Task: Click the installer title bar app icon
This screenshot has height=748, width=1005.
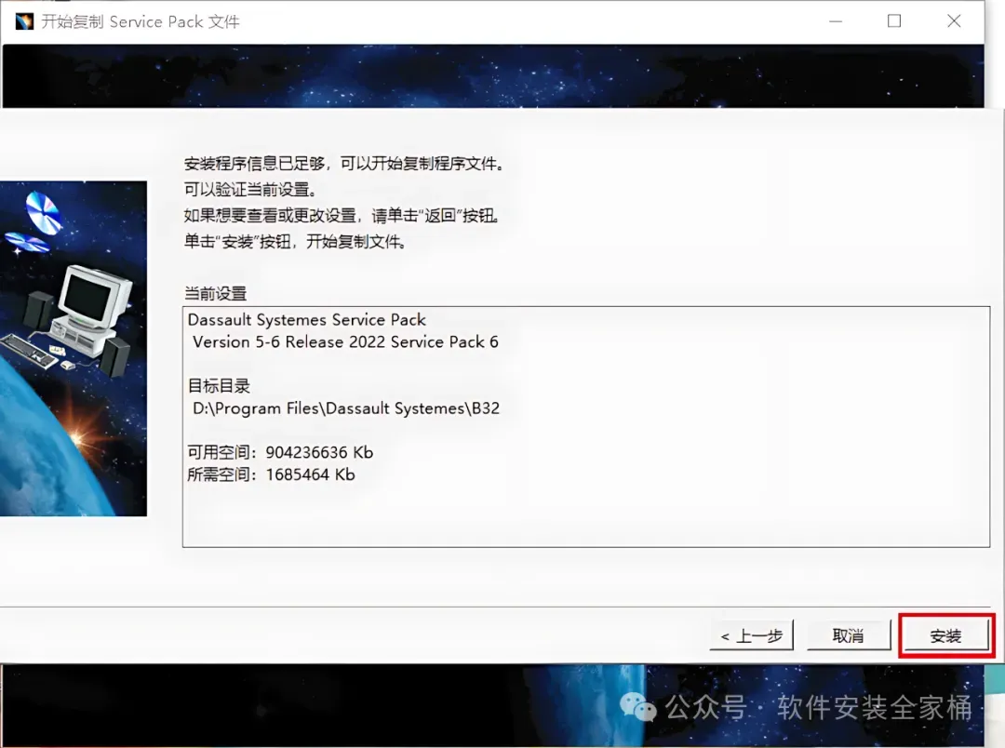Action: coord(24,21)
